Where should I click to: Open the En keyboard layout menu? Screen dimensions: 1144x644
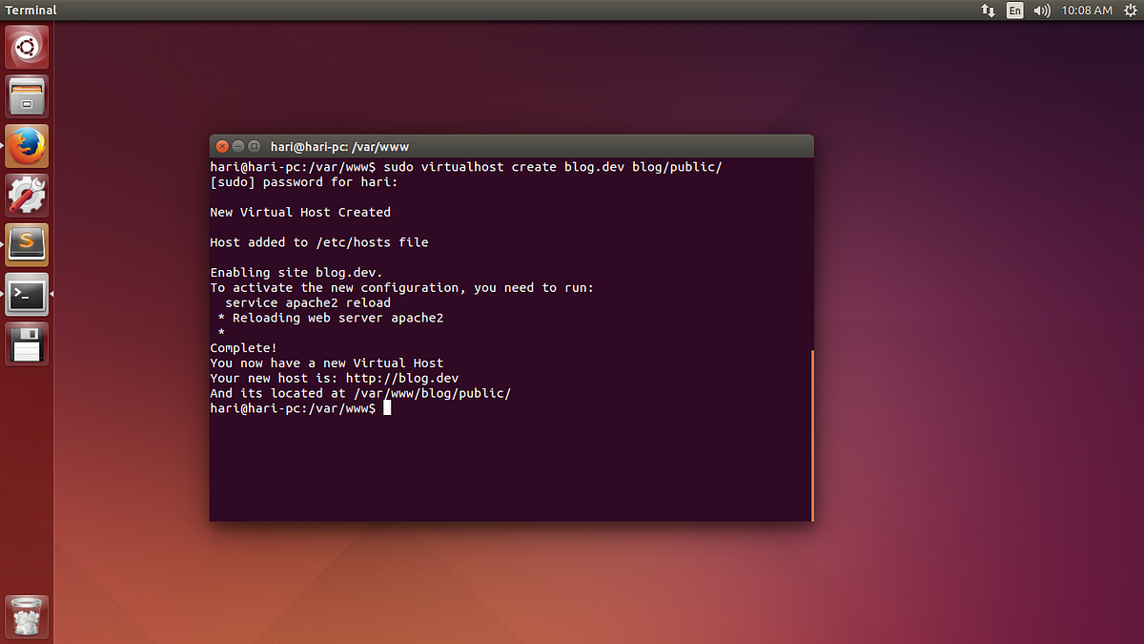(1014, 10)
